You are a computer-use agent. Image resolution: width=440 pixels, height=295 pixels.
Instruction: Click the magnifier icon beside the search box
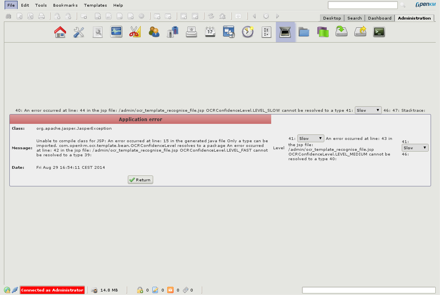pos(402,5)
